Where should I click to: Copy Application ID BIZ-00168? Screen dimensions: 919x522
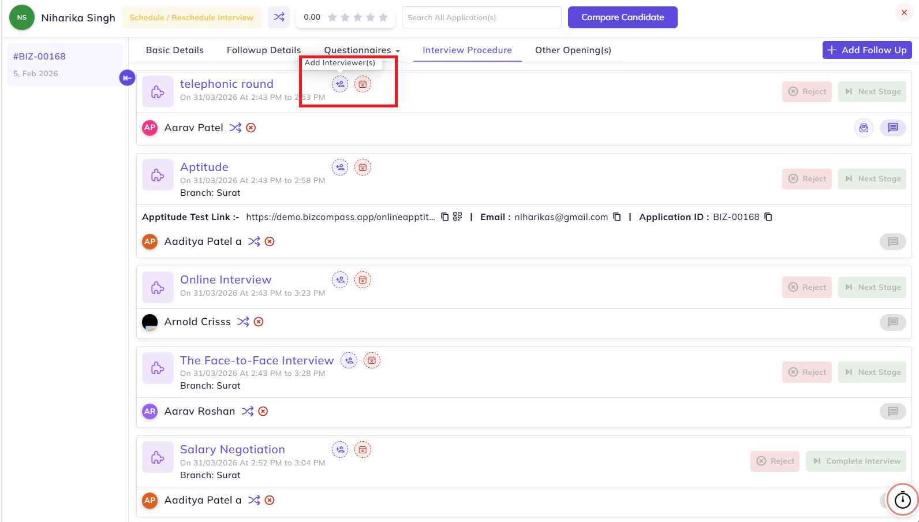768,217
